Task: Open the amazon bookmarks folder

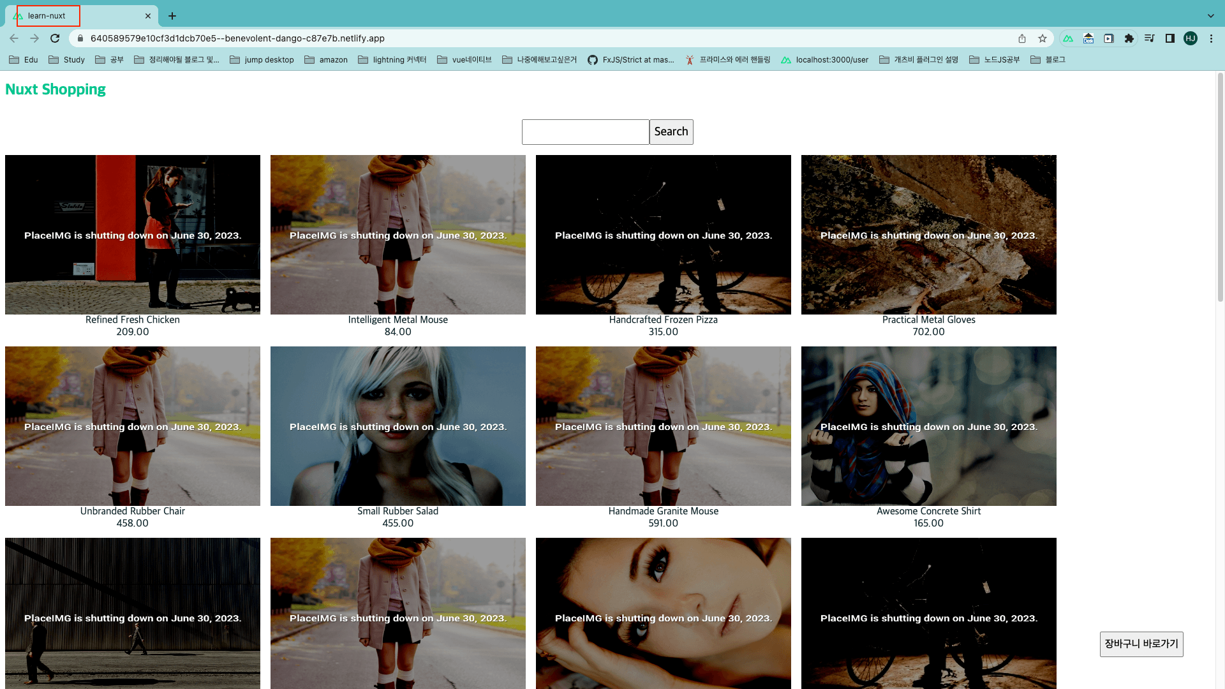Action: click(x=326, y=59)
